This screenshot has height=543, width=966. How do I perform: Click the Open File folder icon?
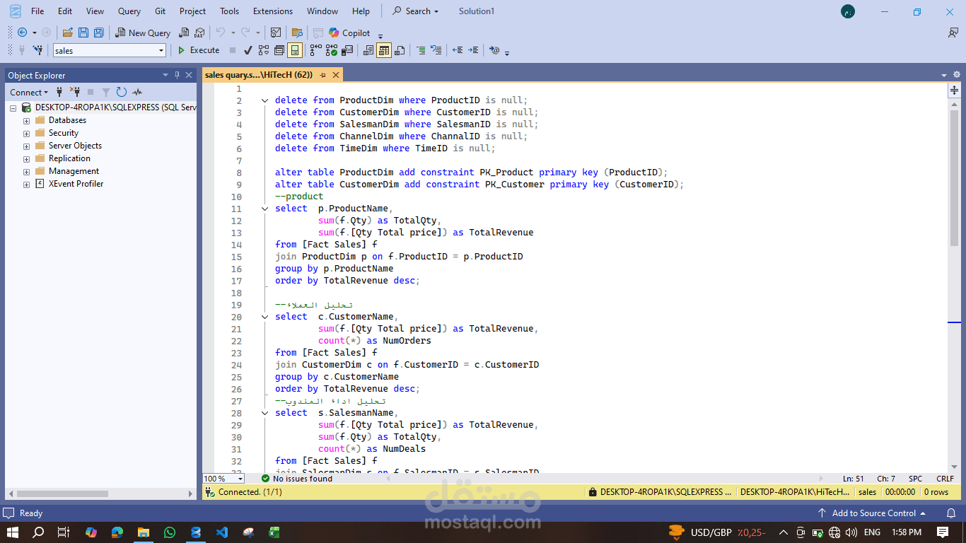tap(68, 33)
